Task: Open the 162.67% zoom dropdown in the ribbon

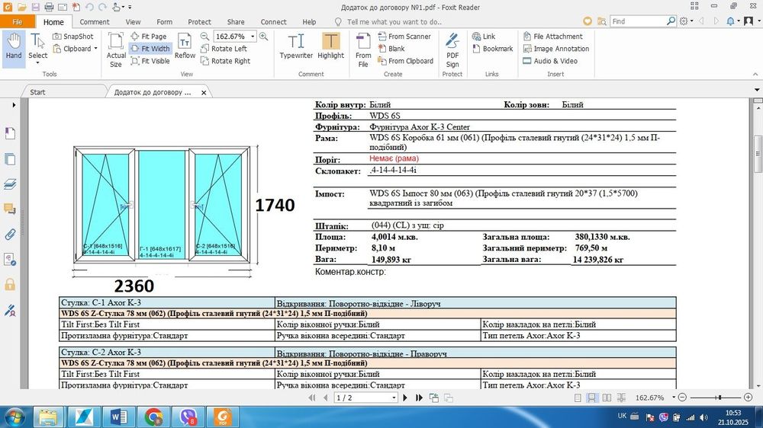Action: click(253, 37)
